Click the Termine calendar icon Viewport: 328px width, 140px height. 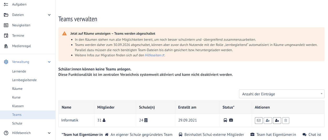(6, 36)
